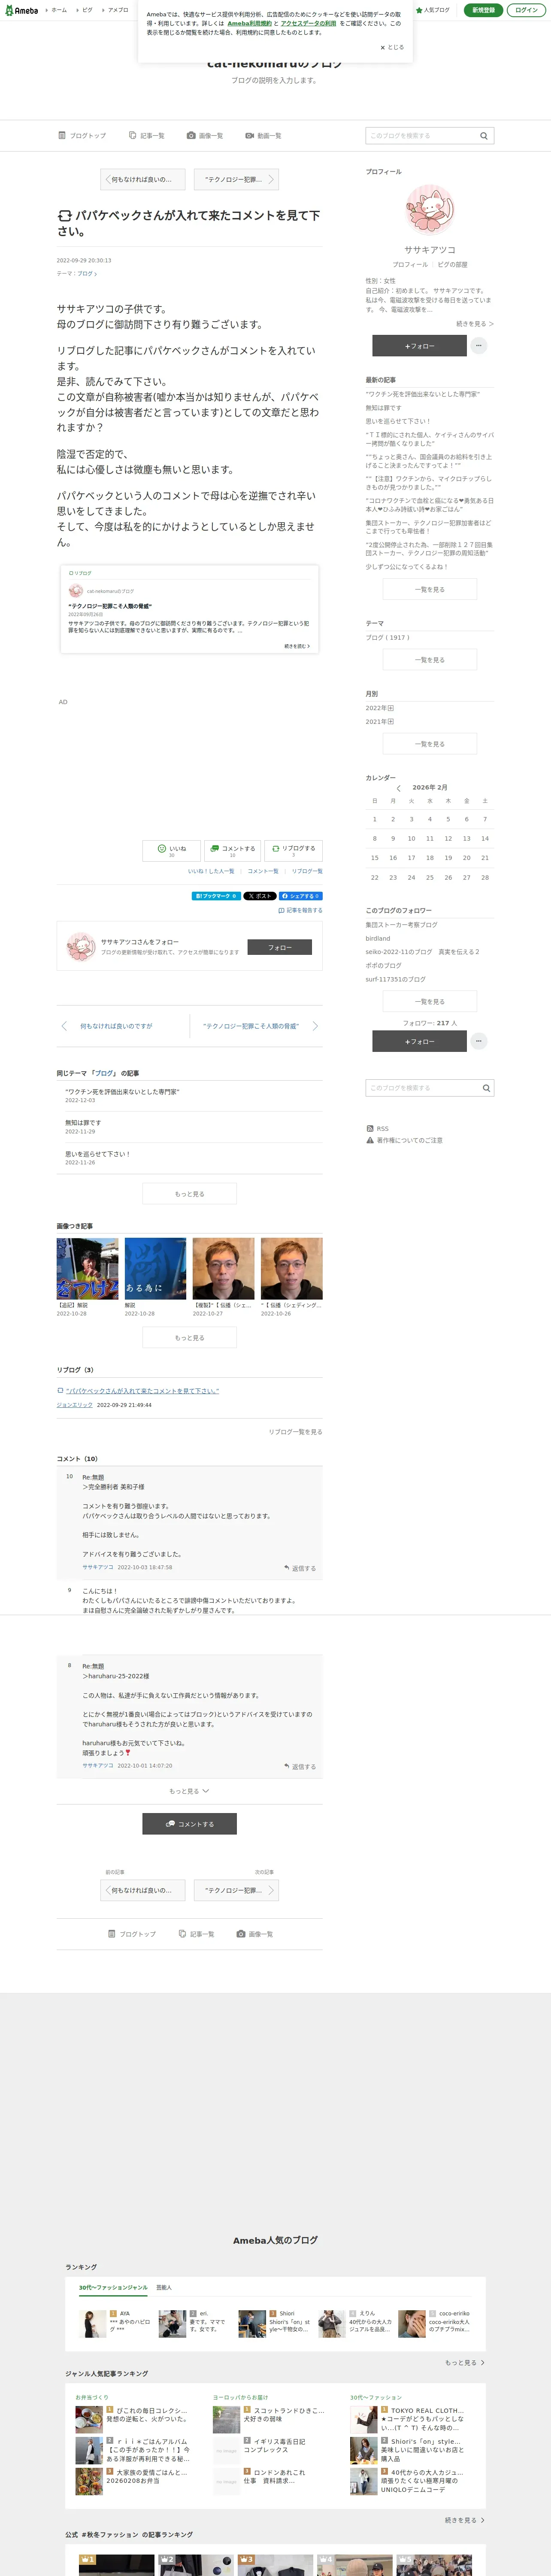The width and height of the screenshot is (551, 2576).
Task: Open the ブログ ( 1917 ) theme link
Action: point(387,637)
